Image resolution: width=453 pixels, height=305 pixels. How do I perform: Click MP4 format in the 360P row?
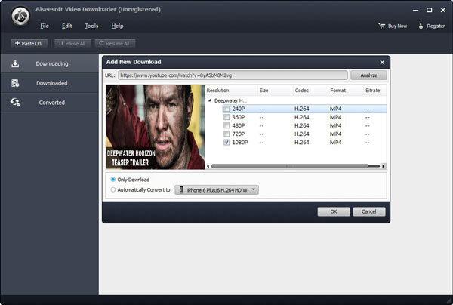(335, 117)
